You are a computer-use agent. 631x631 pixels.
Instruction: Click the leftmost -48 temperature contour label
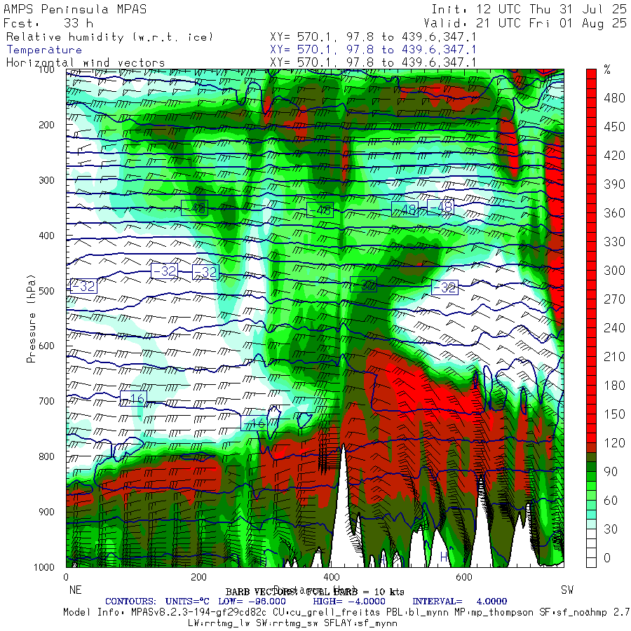click(x=194, y=208)
